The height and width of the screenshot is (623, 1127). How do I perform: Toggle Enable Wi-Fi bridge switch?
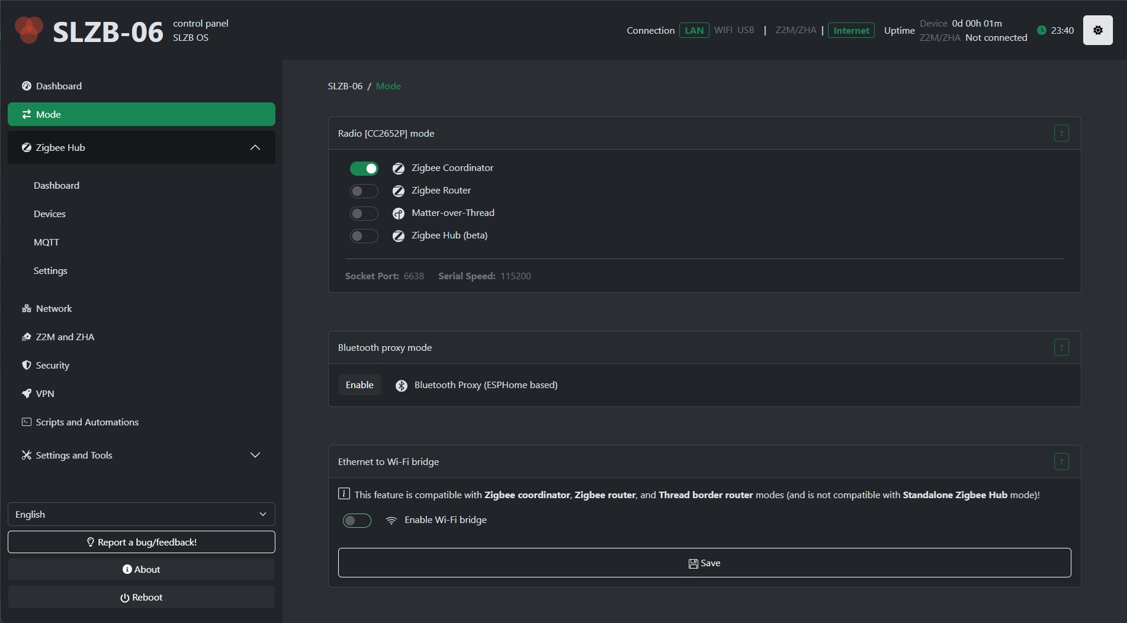point(357,521)
